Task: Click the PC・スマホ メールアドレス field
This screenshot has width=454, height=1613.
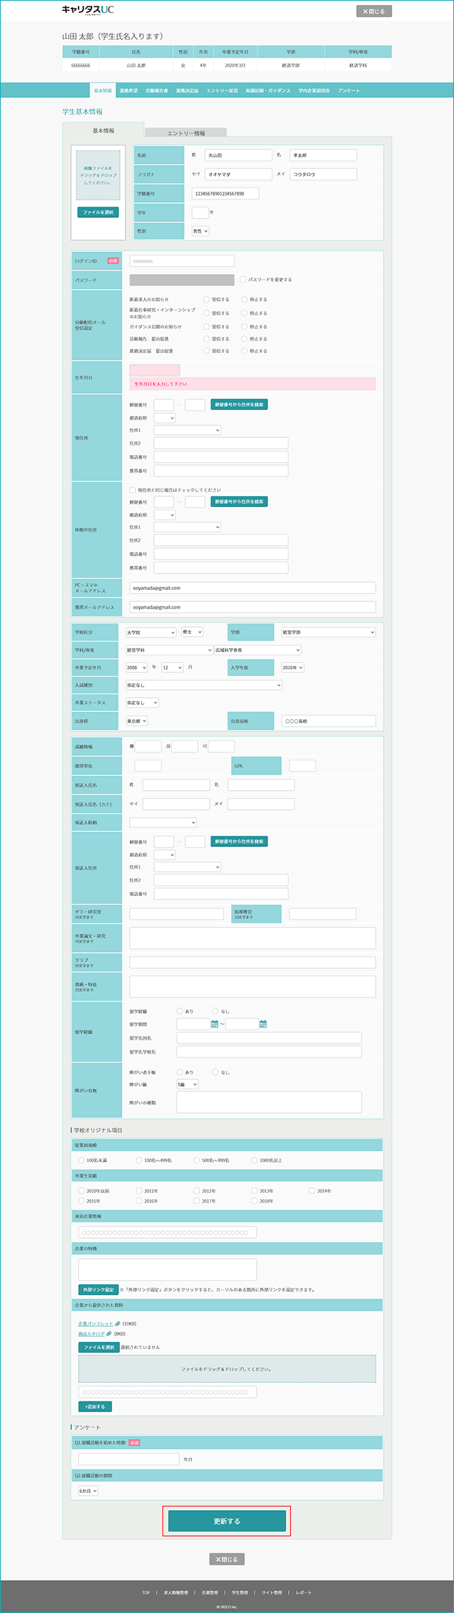Action: click(x=253, y=588)
